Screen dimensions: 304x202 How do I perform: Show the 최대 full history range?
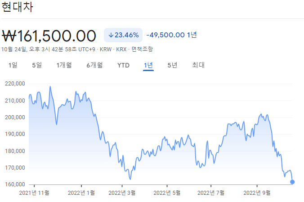coord(198,65)
